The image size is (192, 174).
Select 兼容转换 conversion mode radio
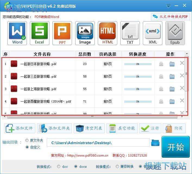(117, 166)
